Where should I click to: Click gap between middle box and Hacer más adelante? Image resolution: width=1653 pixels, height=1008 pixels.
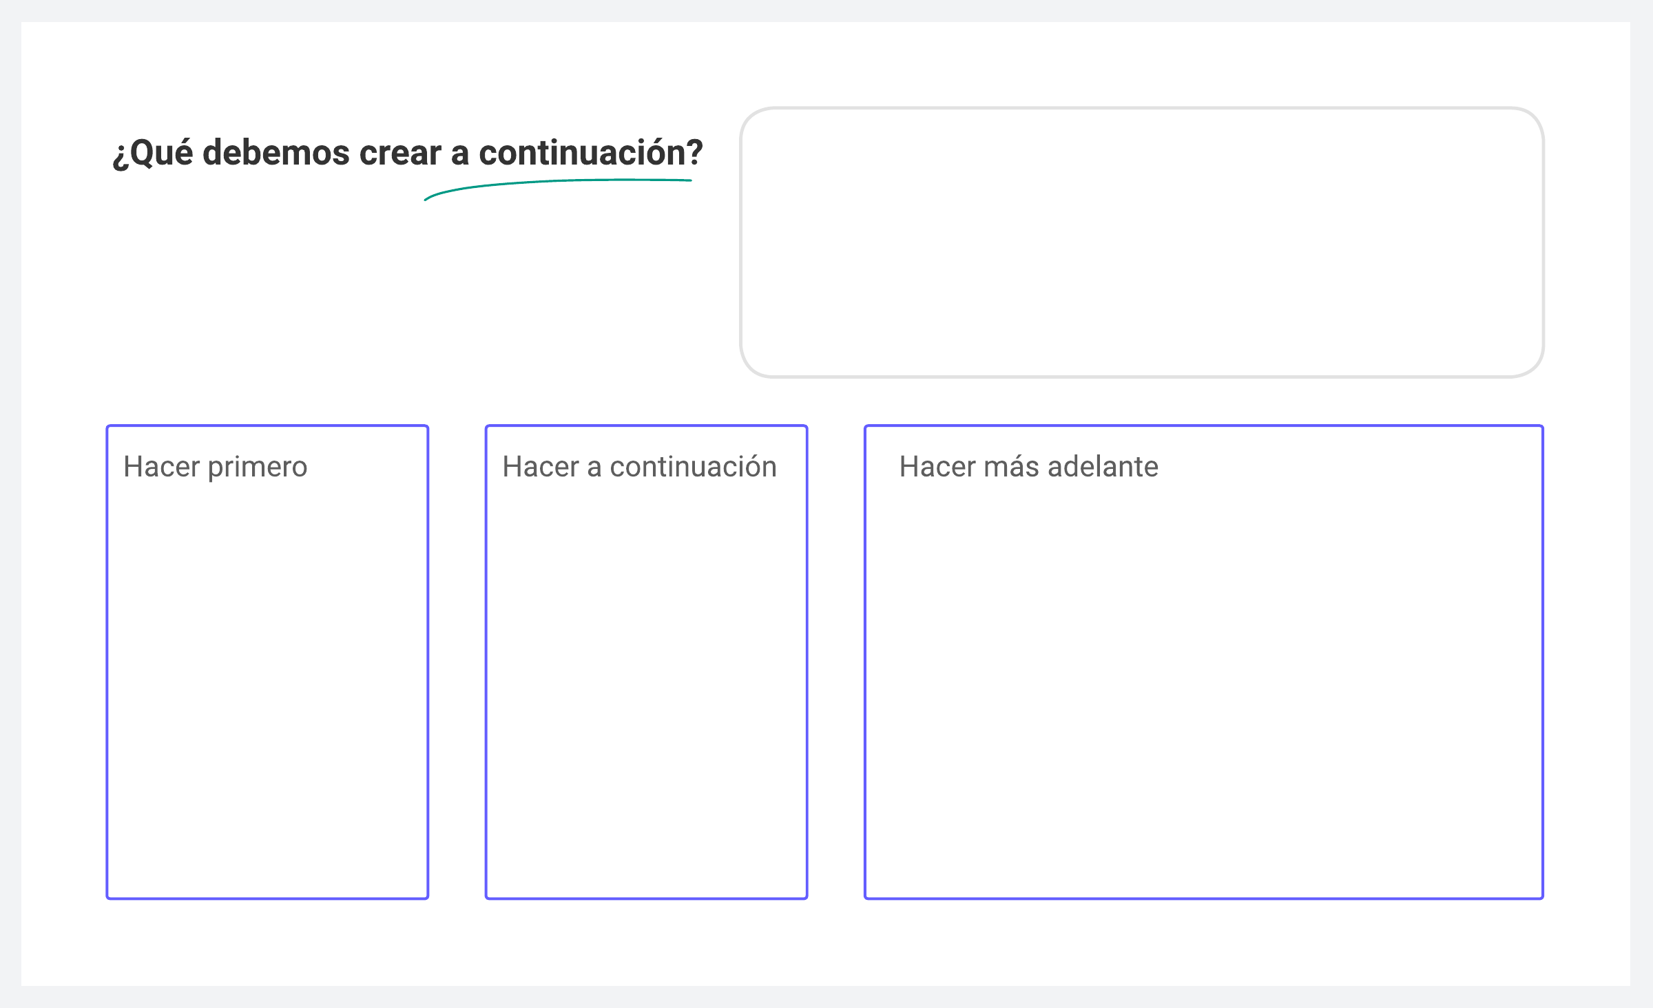[835, 661]
